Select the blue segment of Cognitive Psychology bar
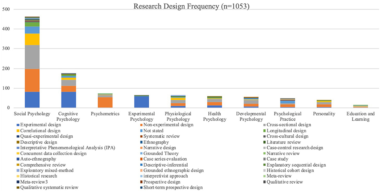Screen dimensions: 381x192 (69, 100)
